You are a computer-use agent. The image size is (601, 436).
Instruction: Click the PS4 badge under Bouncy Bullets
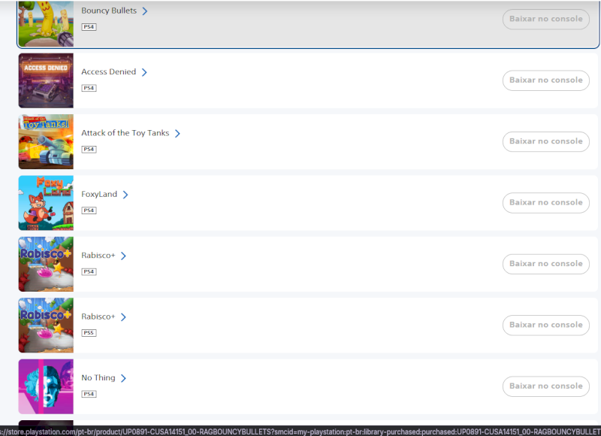point(89,27)
